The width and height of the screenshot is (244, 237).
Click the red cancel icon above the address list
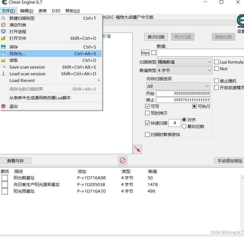pyautogui.click(x=122, y=160)
